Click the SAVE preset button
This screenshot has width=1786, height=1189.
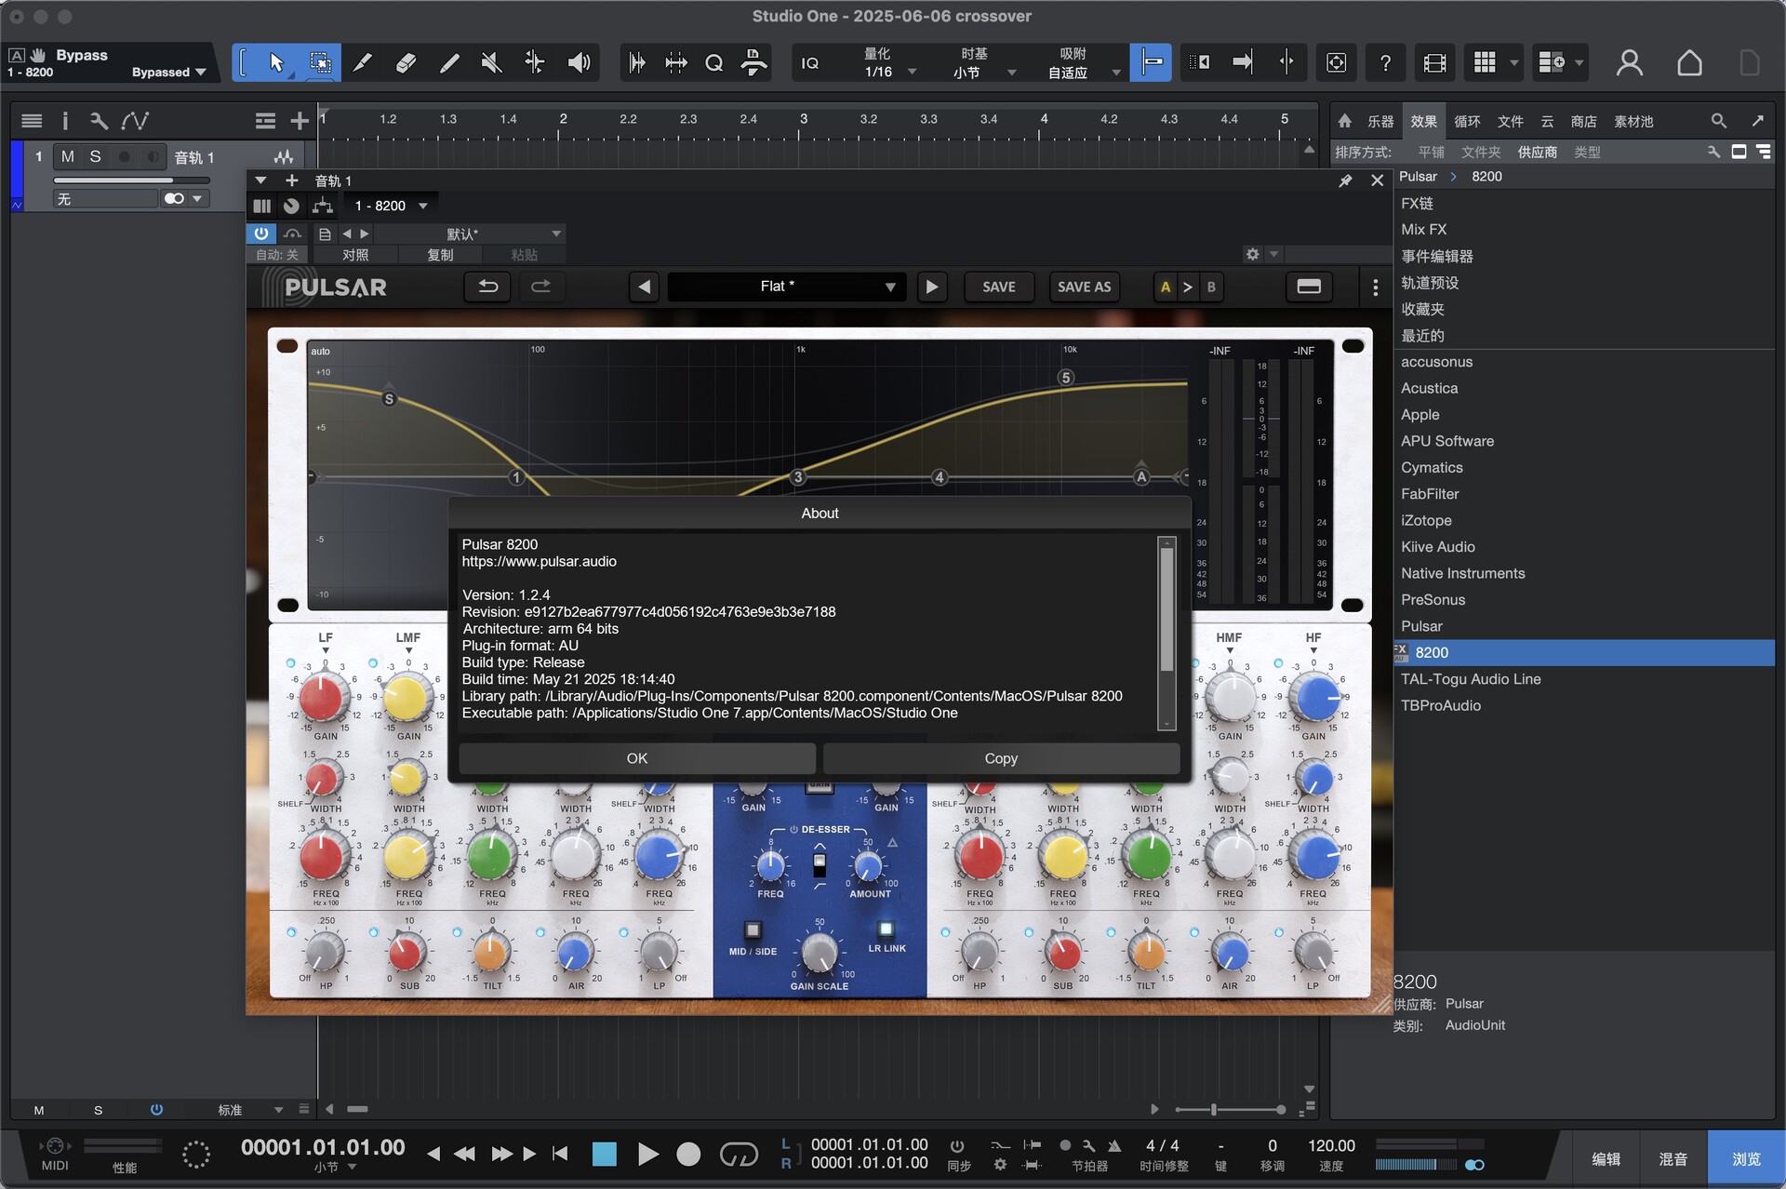(999, 287)
